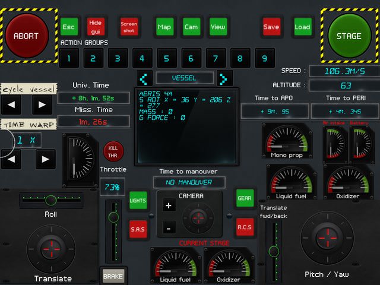
Task: Click the Translate joystick
Action: [x=51, y=249]
